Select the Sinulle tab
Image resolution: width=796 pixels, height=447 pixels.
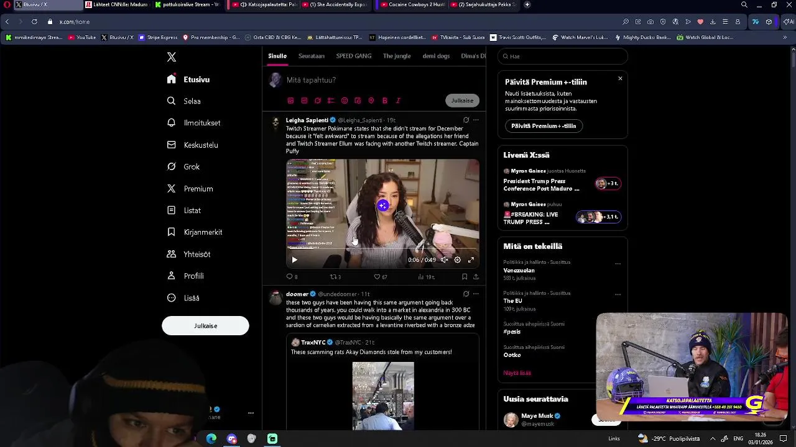[x=277, y=56]
